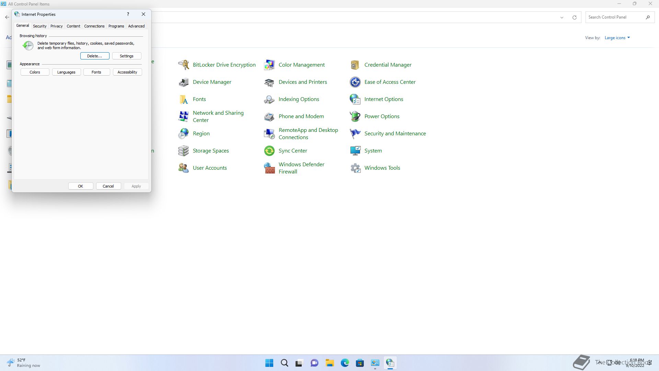Select the Connections tab
659x371 pixels.
point(94,26)
